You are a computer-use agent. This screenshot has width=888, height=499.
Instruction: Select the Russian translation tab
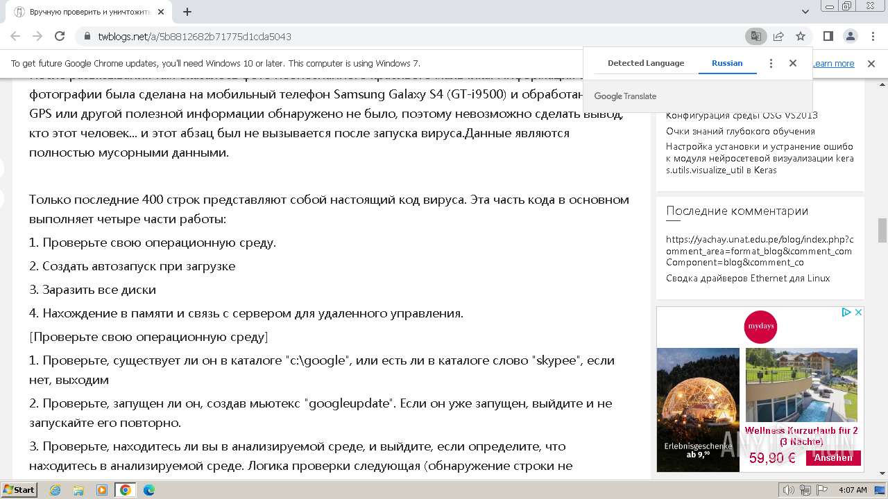727,63
